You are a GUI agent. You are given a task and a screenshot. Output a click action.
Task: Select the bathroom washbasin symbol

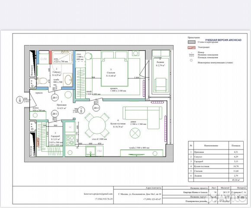click(x=68, y=80)
